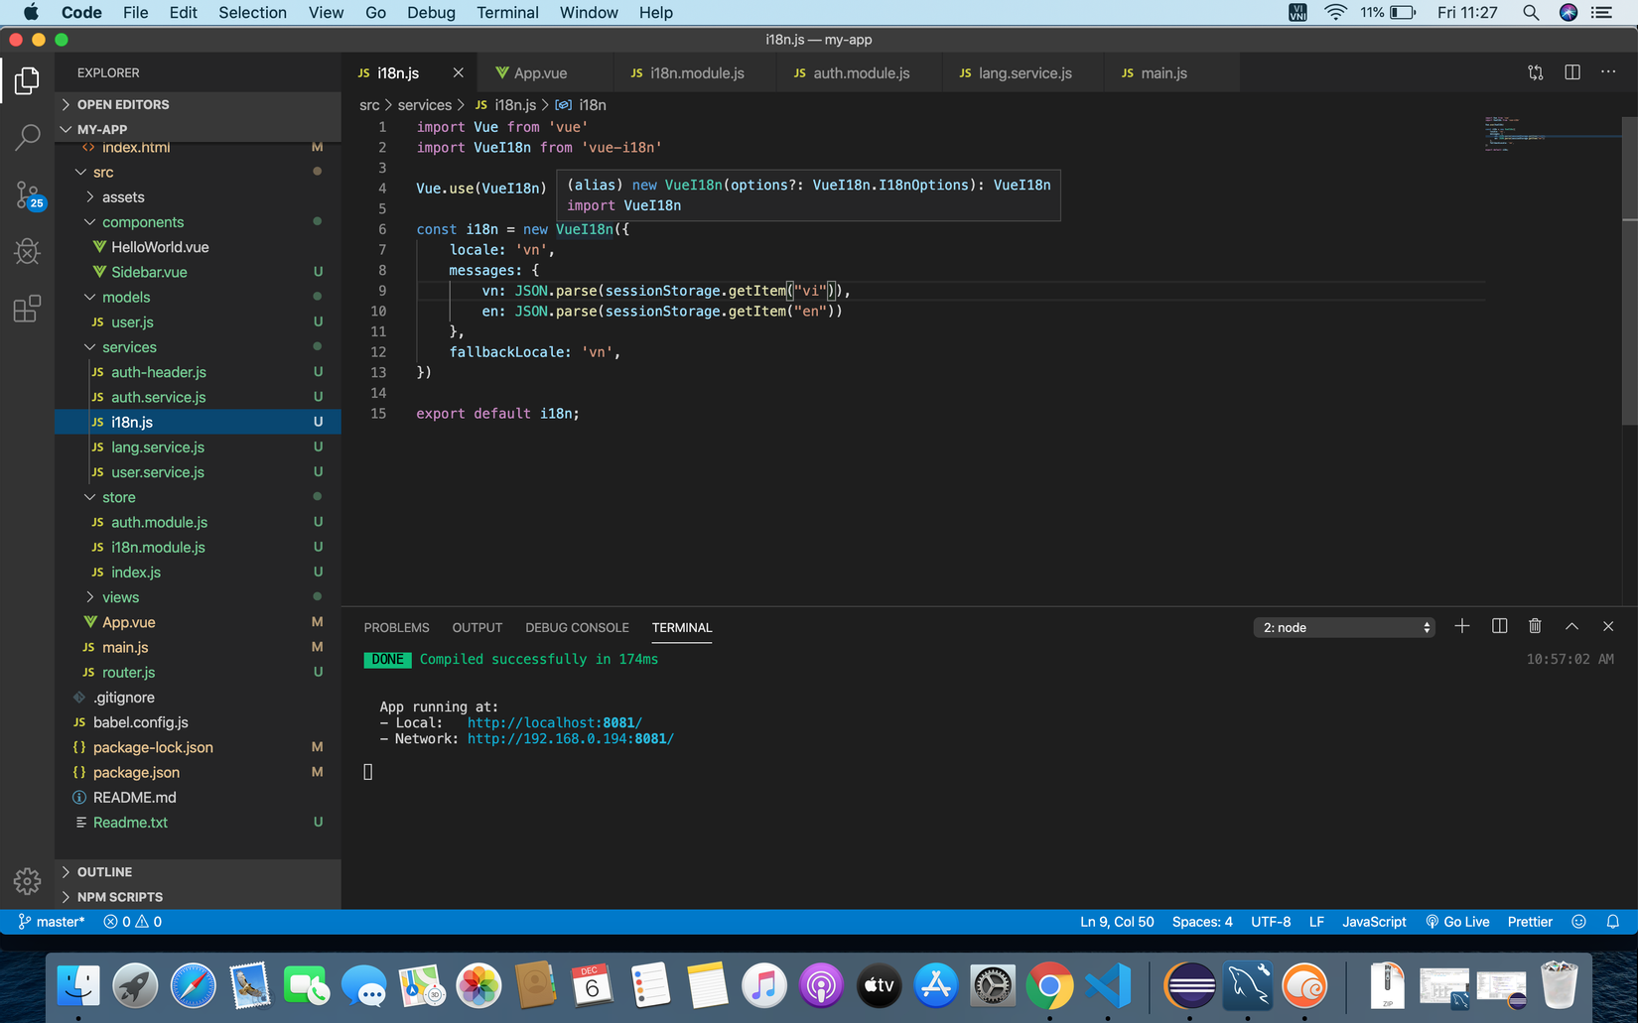
Task: Open Source Control view with 25 changes
Action: point(27,194)
